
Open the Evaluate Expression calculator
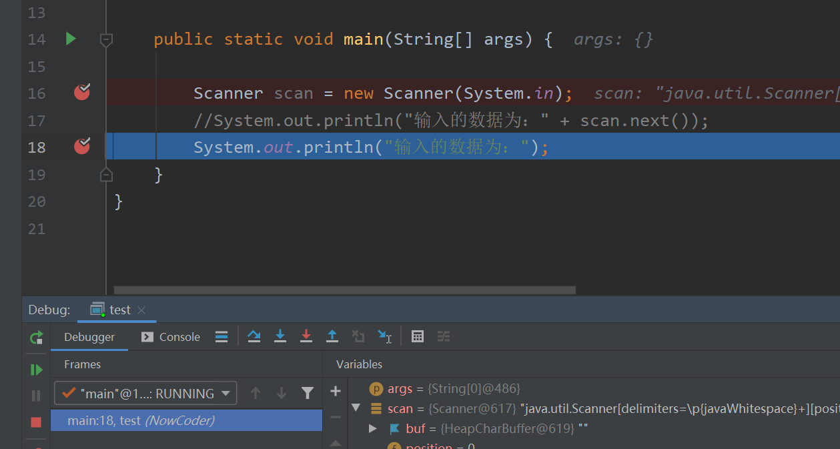[x=418, y=336]
